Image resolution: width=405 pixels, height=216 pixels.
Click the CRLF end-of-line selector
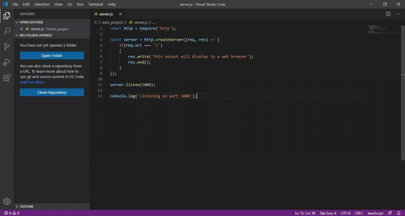pos(359,213)
